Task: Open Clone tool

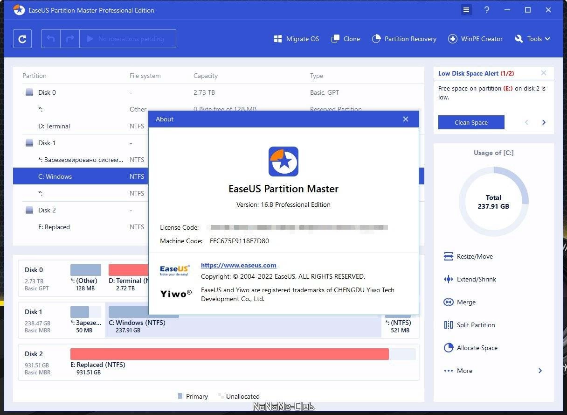Action: click(346, 39)
